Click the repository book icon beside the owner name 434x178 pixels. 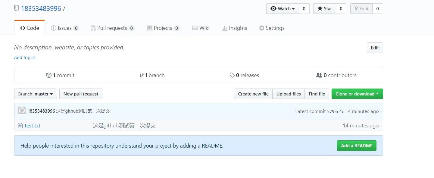point(17,8)
